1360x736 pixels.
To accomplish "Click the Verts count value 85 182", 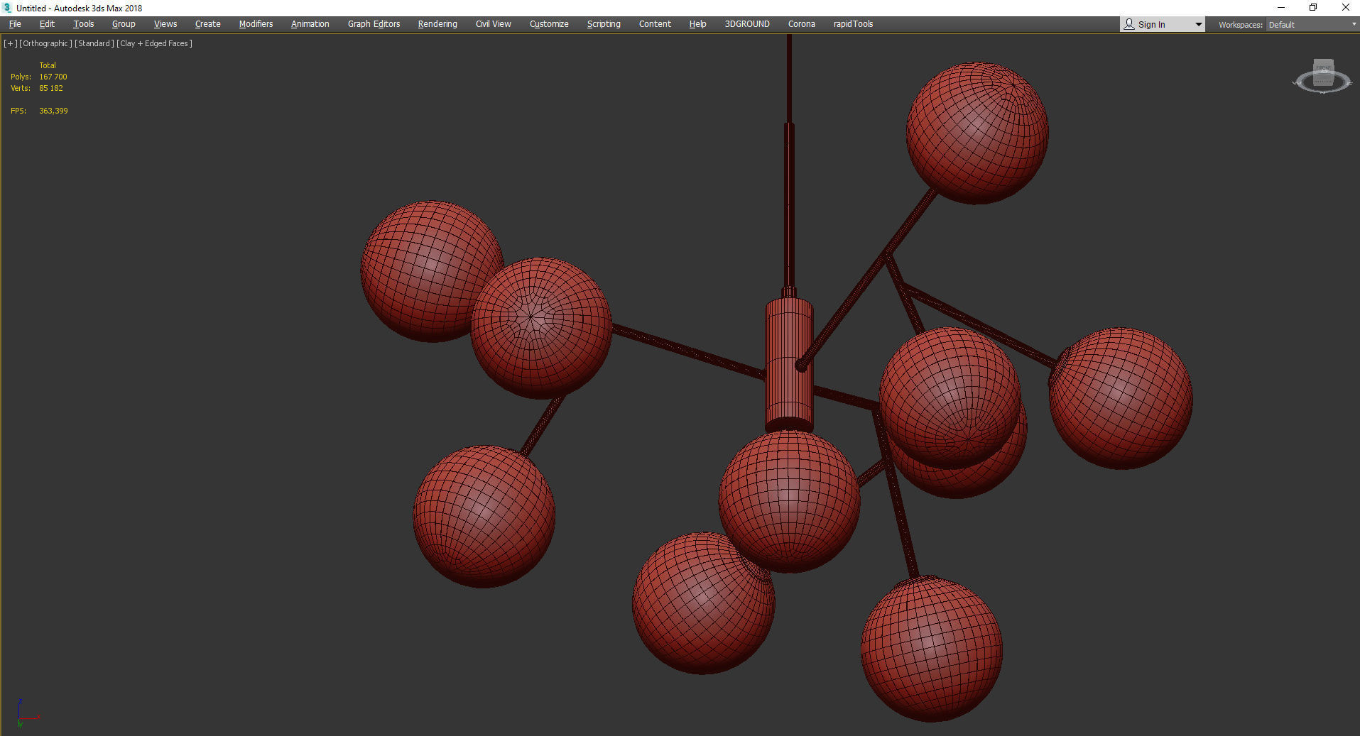I will [51, 88].
